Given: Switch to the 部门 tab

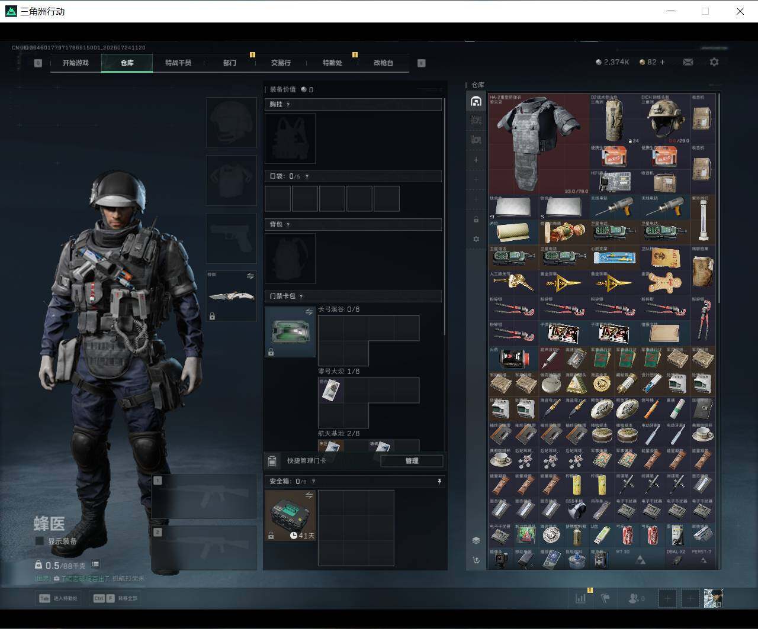Looking at the screenshot, I should pyautogui.click(x=230, y=63).
